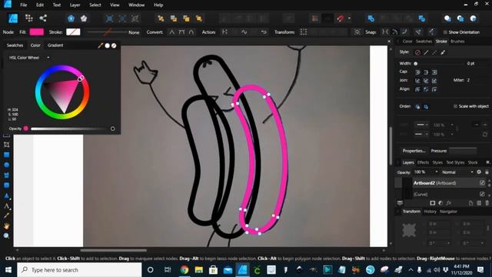Viewport: 492px width, 277px height.
Task: Convert node to Sharp
Action: click(x=171, y=32)
